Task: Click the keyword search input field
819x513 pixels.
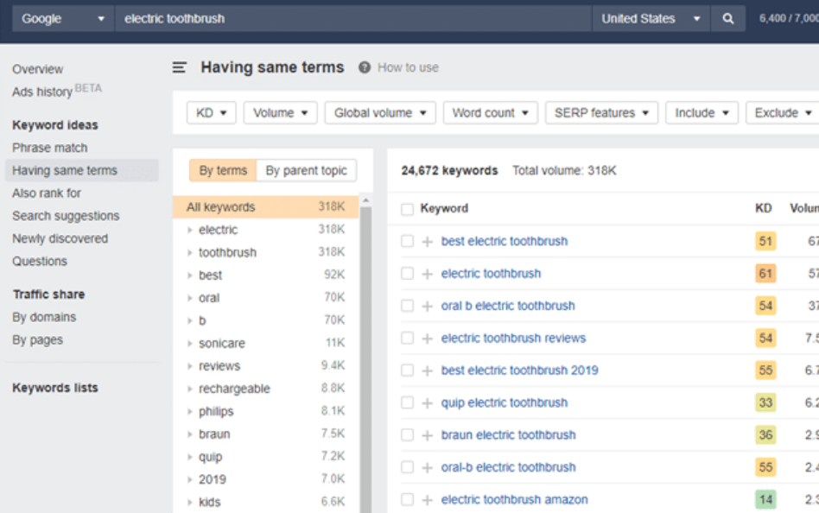Action: (353, 19)
